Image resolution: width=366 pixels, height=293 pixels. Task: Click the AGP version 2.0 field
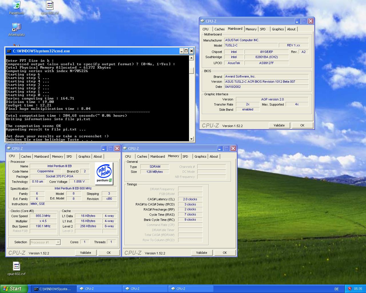click(x=272, y=99)
